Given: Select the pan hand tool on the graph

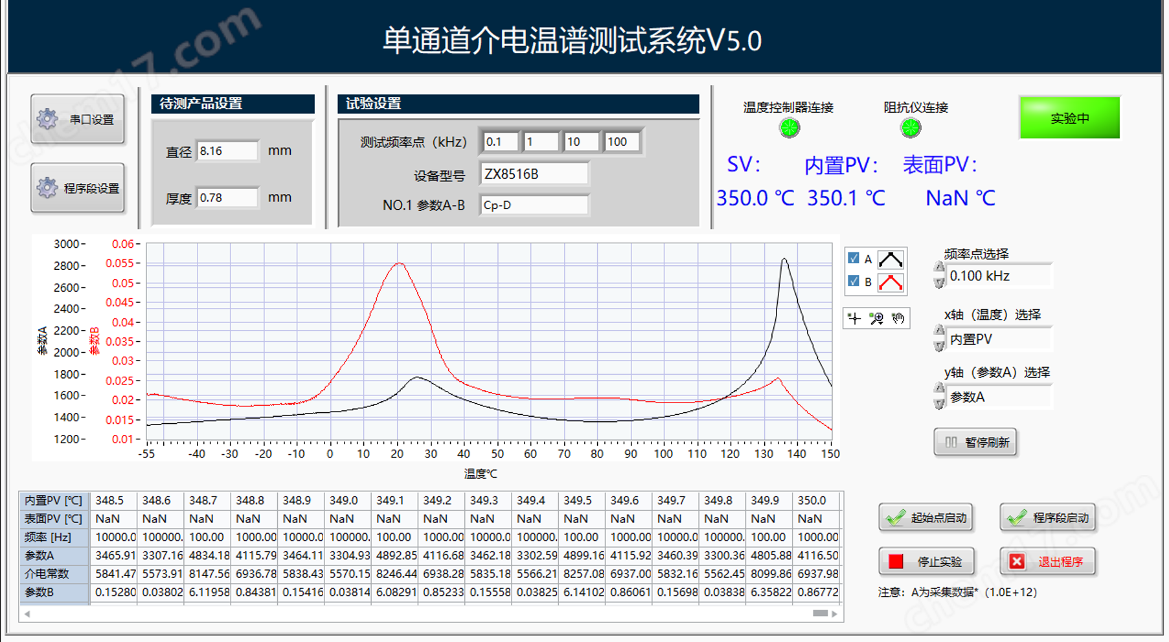Looking at the screenshot, I should click(x=898, y=318).
